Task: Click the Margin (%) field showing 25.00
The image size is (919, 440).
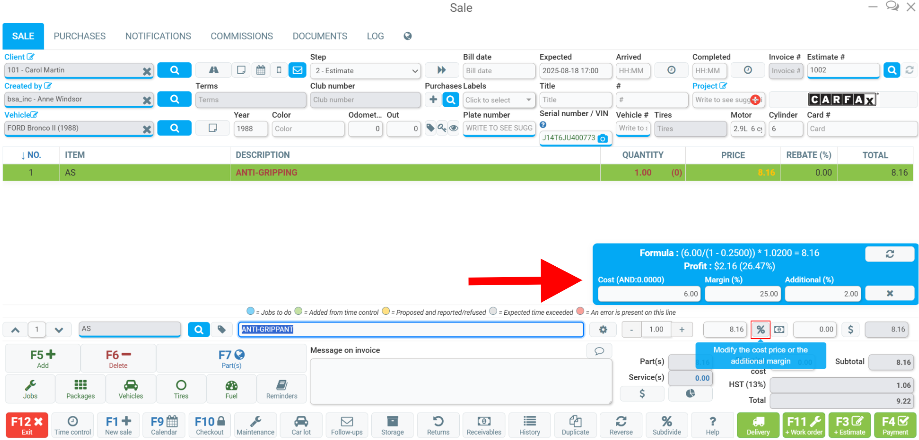Action: [x=743, y=294]
